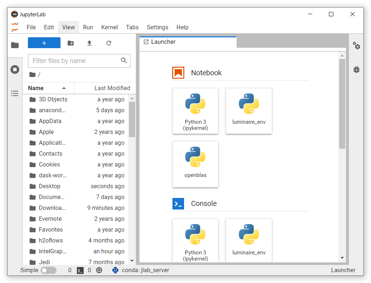This screenshot has height=283, width=371.
Task: Show running terminals and kernels panel
Action: coord(14,69)
